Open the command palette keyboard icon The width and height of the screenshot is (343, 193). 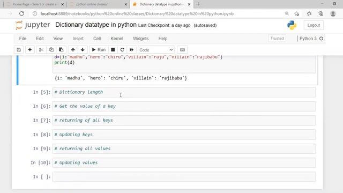tap(182, 50)
